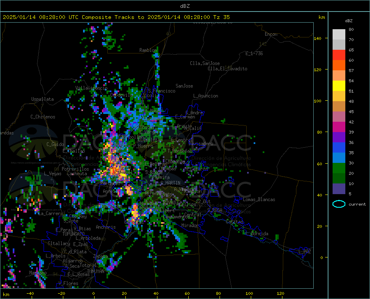Click the 'Villavicencio' map label
370x299 pixels.
[91, 88]
